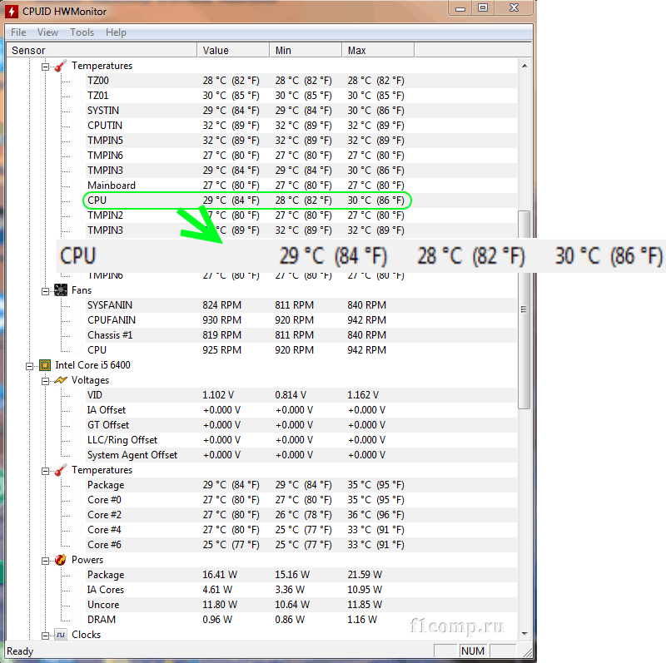
Task: Click the "16.41 W" Package power value
Action: pos(220,575)
